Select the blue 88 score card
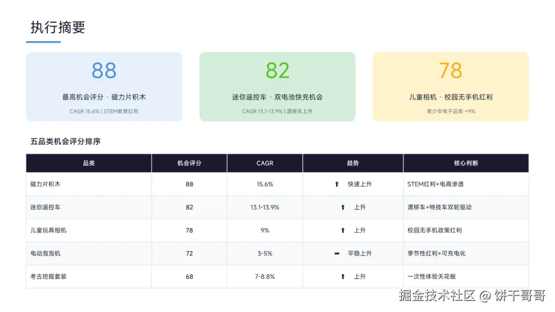 click(104, 87)
